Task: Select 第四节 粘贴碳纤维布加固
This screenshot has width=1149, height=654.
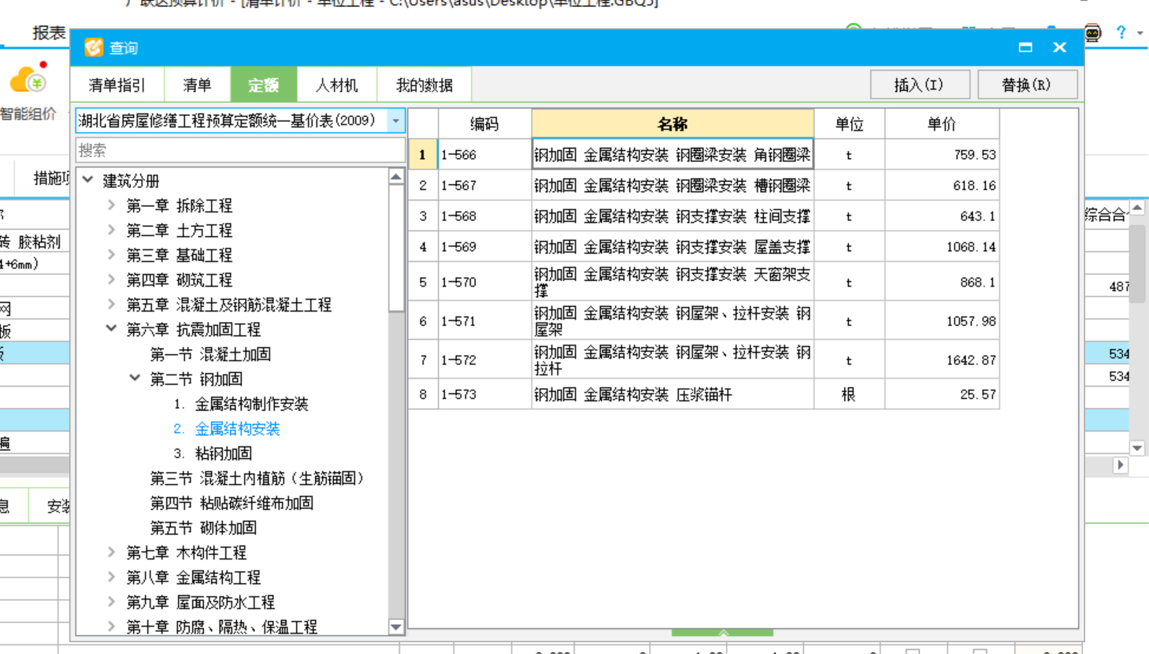Action: tap(232, 503)
